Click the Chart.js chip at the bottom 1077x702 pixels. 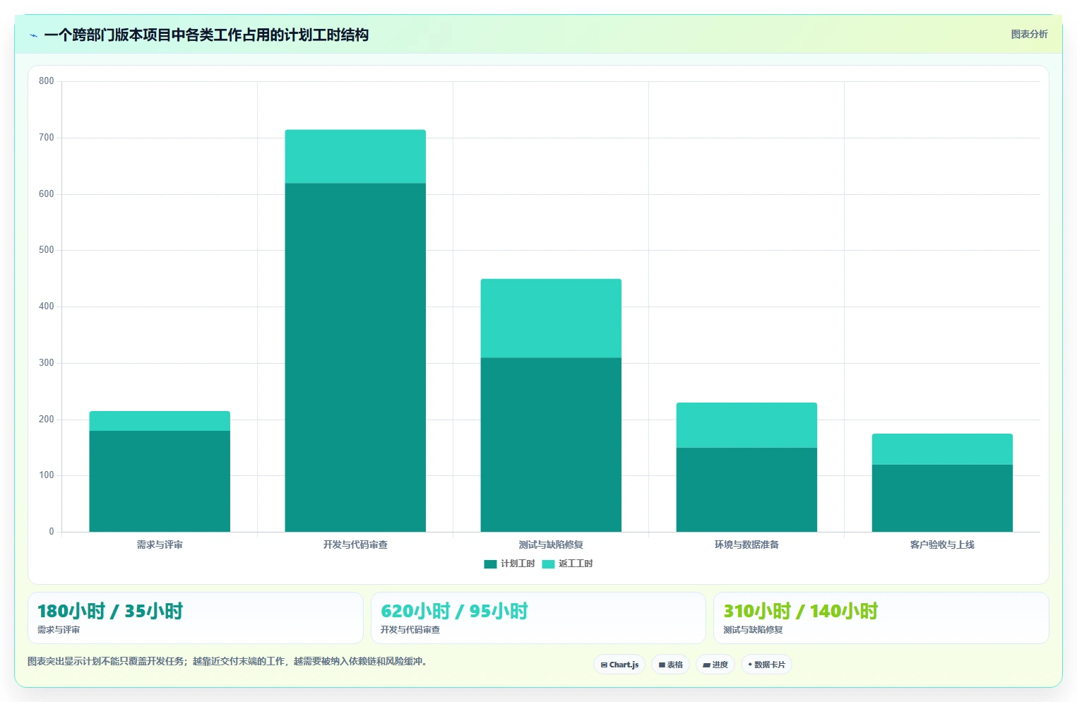pos(619,665)
